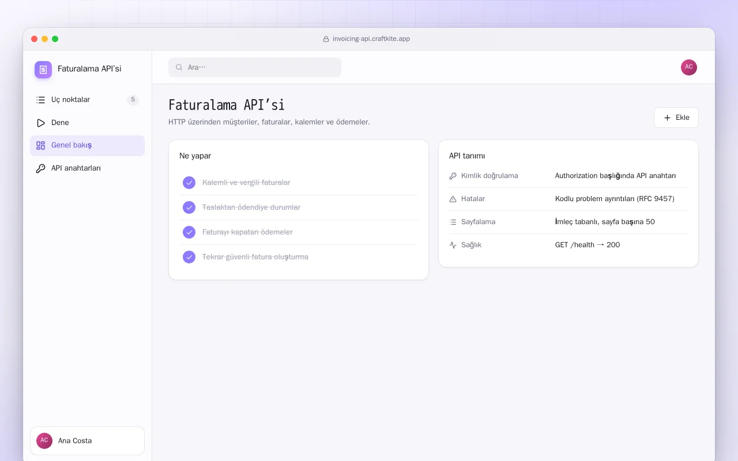Click the Faturalama API'si logo icon
The image size is (738, 461).
tap(43, 70)
